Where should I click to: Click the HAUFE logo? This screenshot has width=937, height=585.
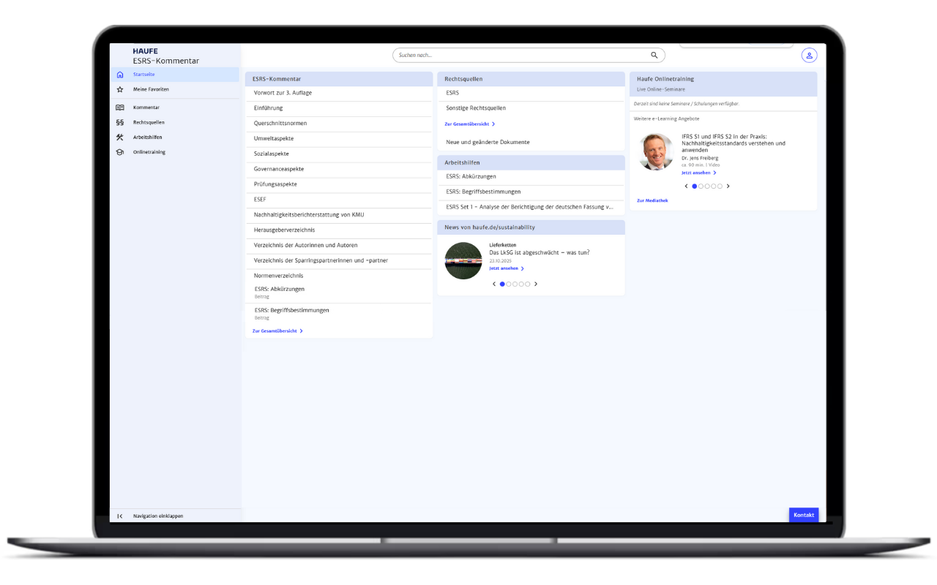click(145, 51)
